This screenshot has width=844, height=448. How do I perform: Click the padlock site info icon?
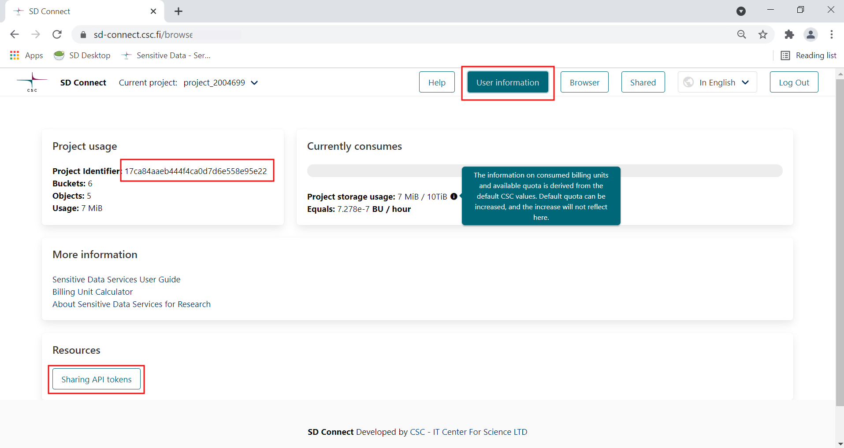(x=83, y=35)
